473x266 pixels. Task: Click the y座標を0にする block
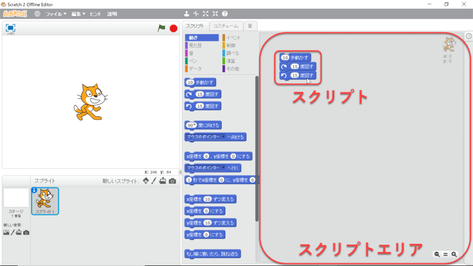[x=205, y=235]
